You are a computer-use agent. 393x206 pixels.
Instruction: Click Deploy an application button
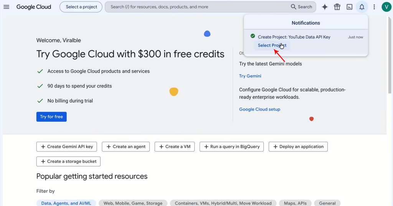click(298, 147)
